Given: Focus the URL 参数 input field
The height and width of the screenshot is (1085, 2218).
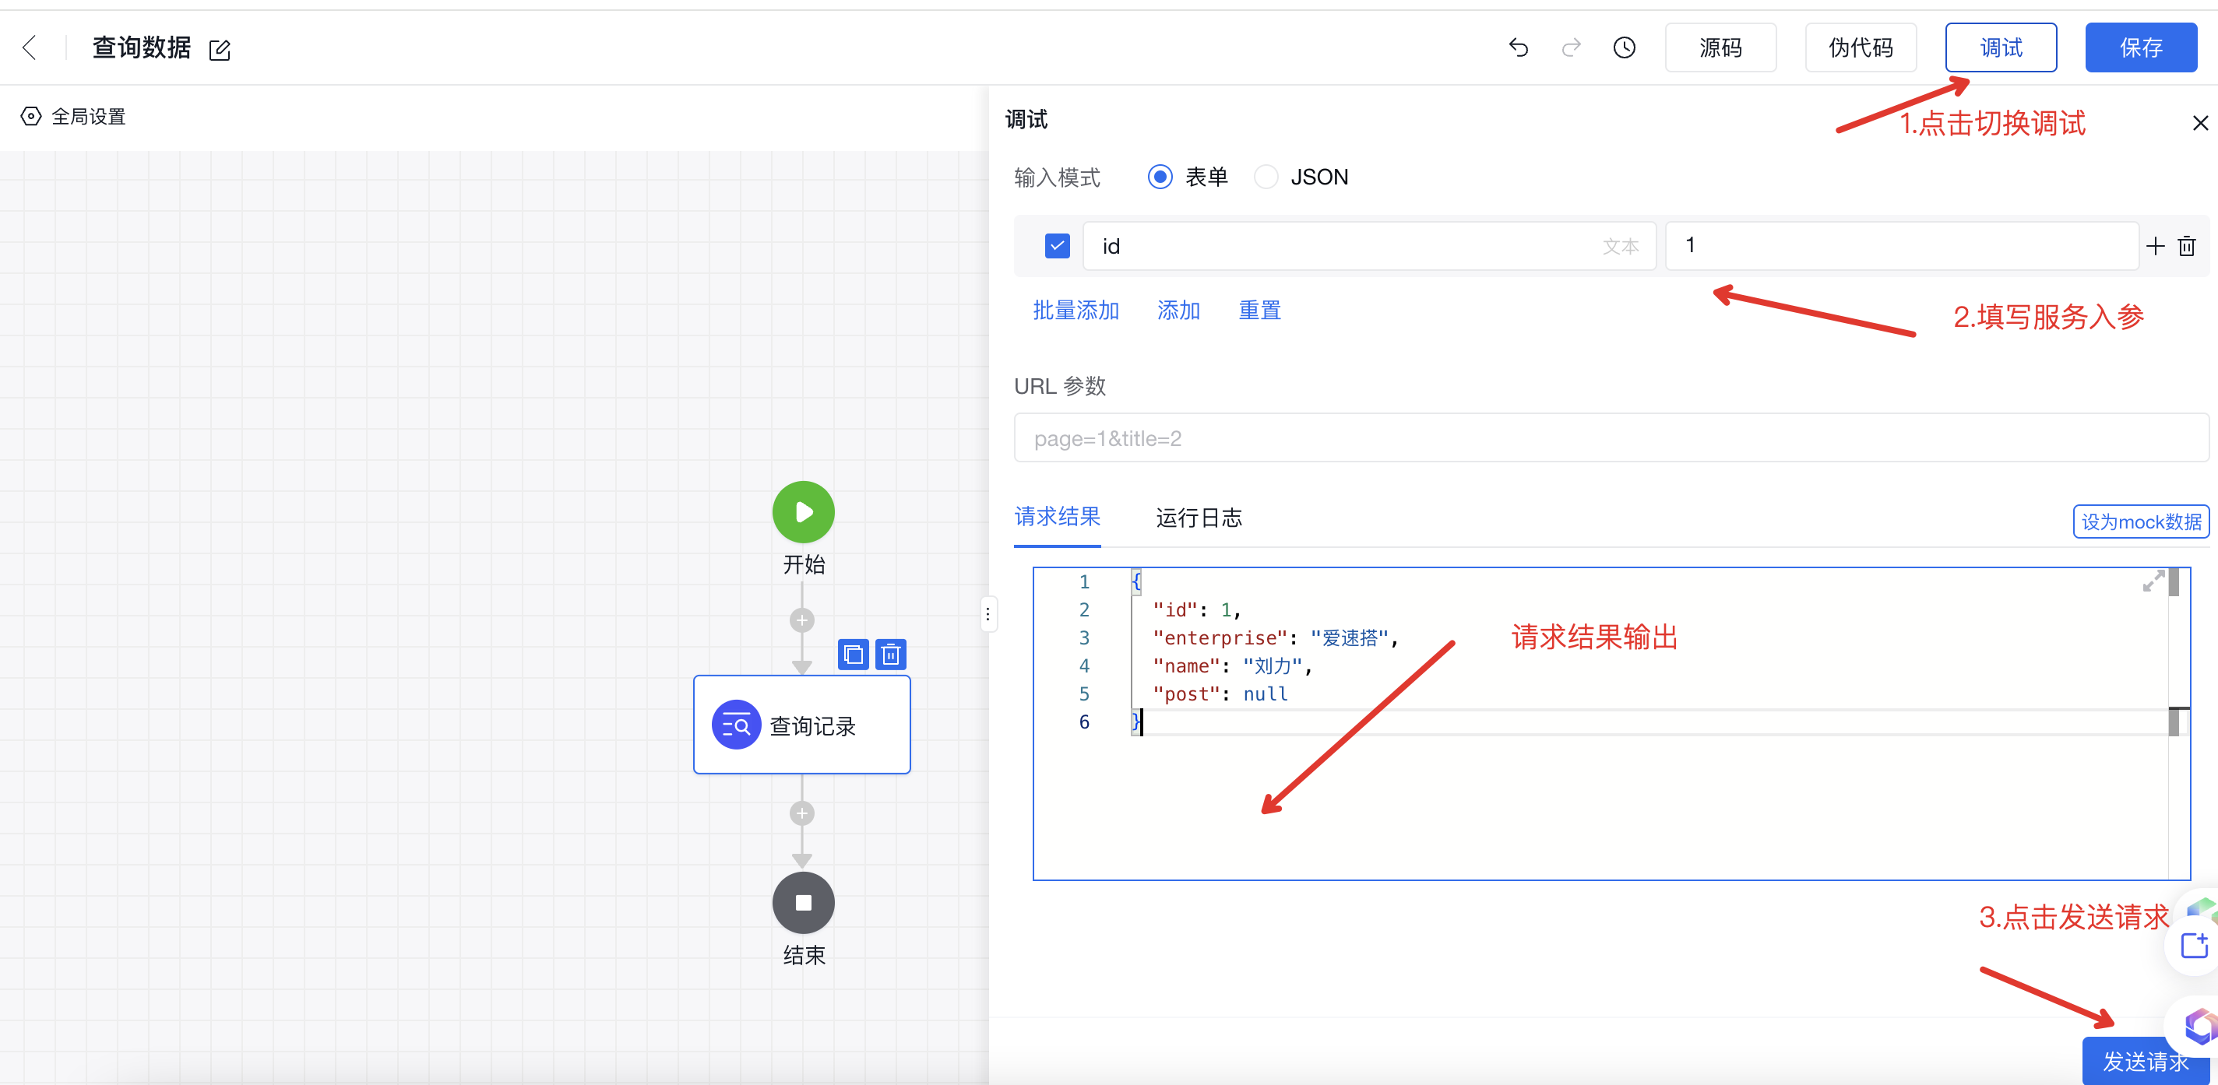Looking at the screenshot, I should tap(1611, 438).
